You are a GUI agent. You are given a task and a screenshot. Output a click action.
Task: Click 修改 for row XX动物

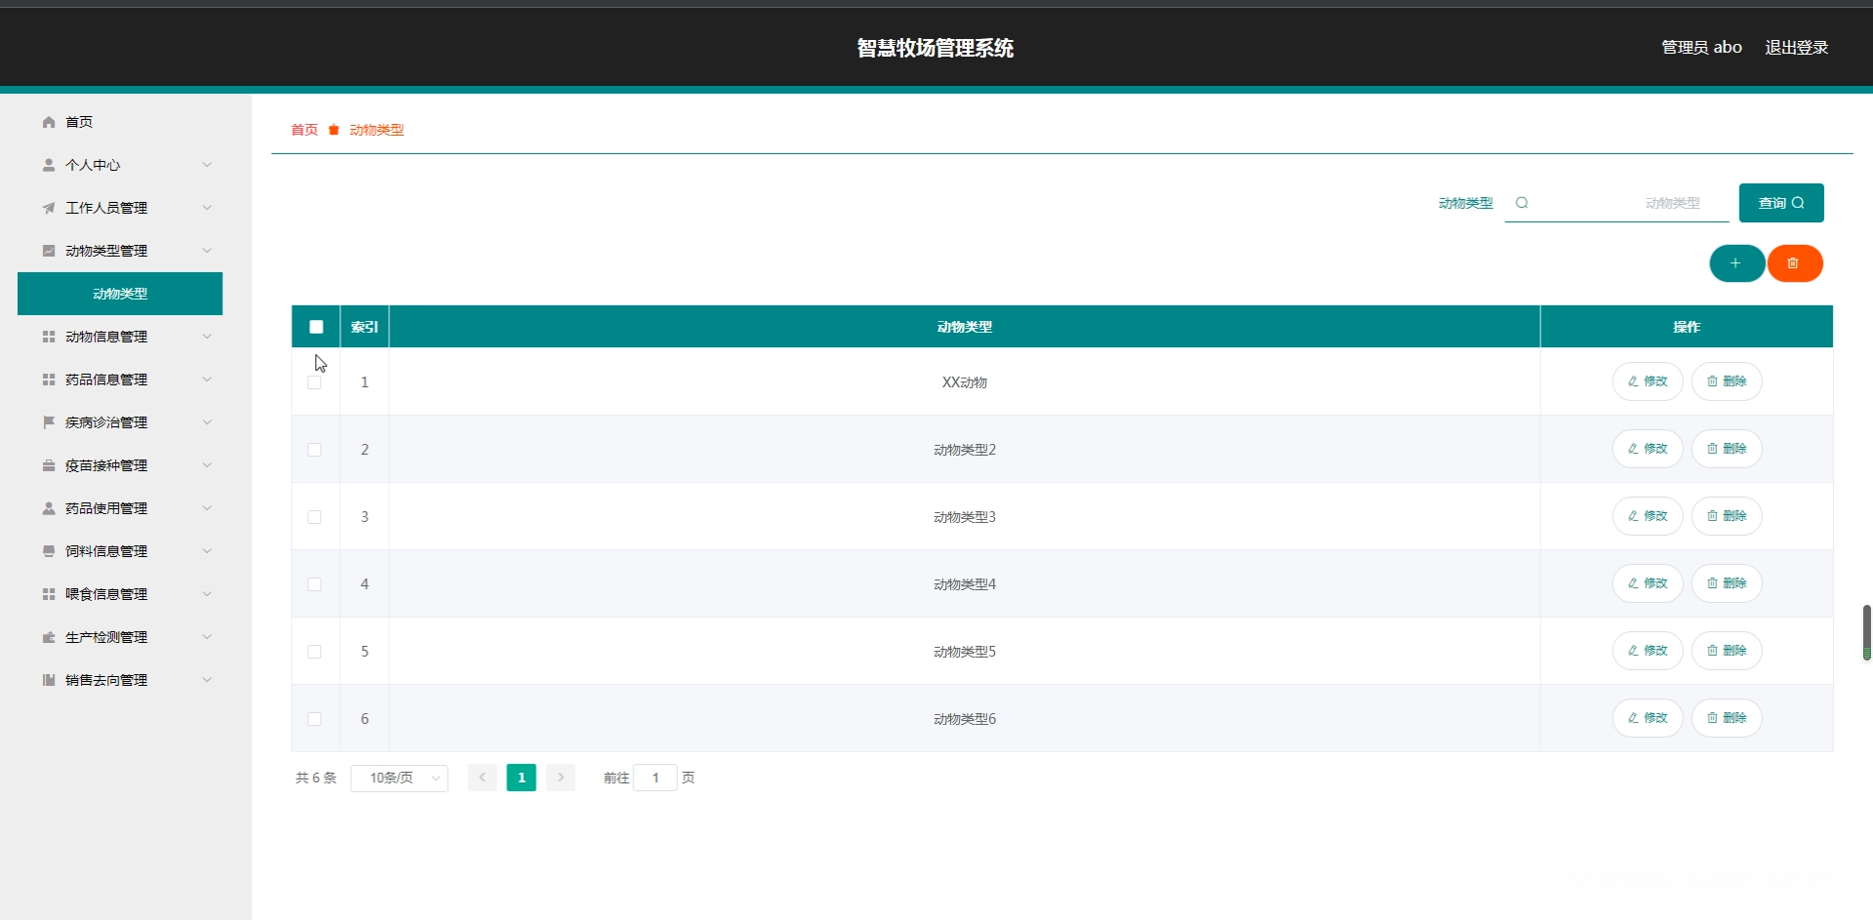point(1648,381)
